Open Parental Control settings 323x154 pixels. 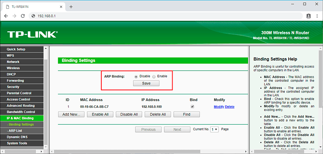[x=22, y=93]
